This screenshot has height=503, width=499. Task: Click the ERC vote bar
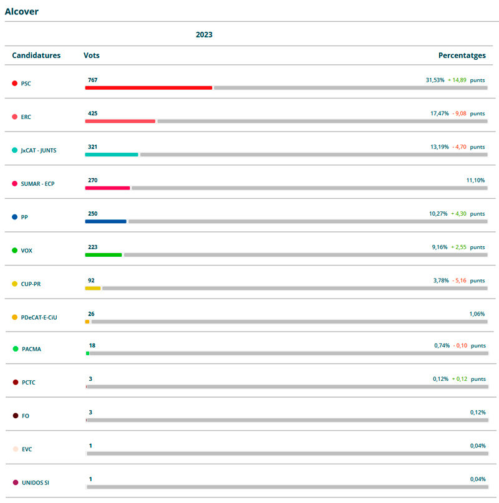[x=120, y=121]
